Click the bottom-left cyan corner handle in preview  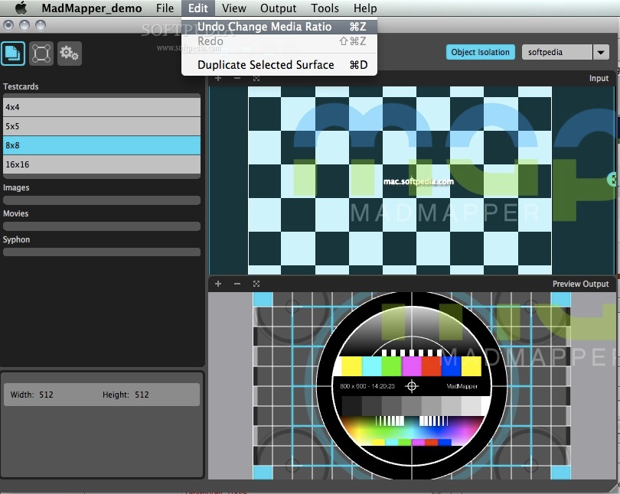263,473
